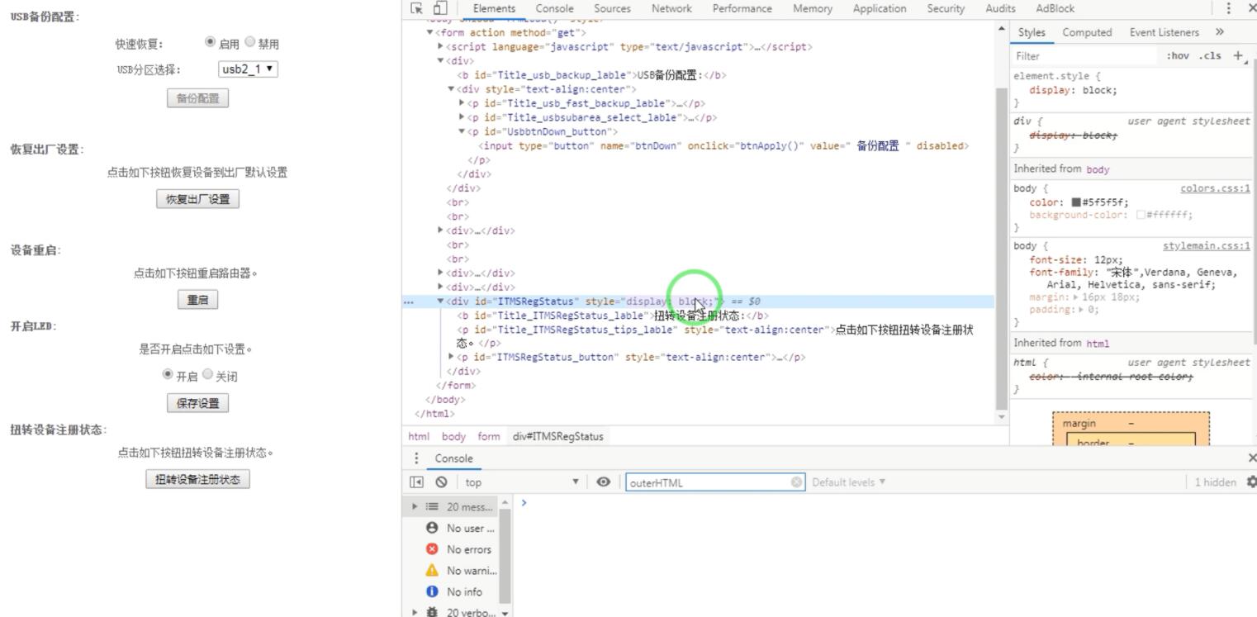The image size is (1257, 617).
Task: Toggle the console sidebar icon
Action: [417, 482]
